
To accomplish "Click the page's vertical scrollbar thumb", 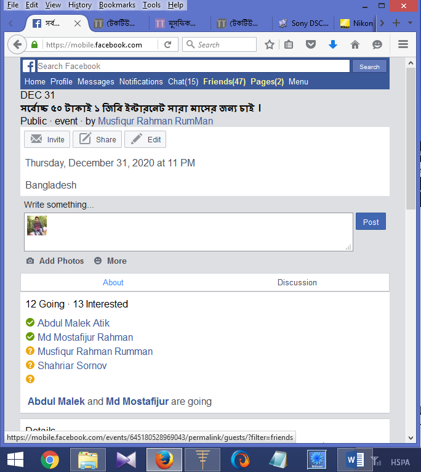I will tap(411, 139).
